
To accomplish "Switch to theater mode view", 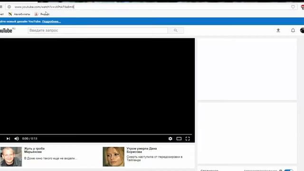I will pyautogui.click(x=179, y=139).
